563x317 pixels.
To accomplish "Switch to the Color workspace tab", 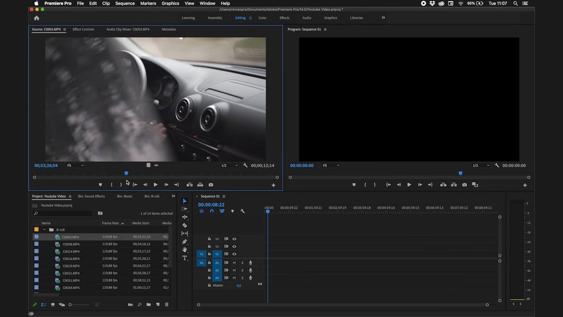I will click(262, 18).
